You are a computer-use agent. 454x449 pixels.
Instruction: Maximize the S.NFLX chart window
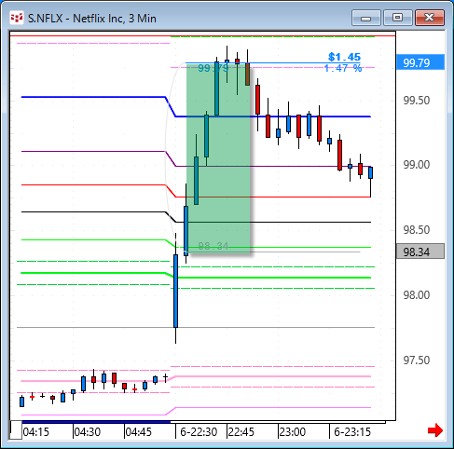tap(397, 18)
